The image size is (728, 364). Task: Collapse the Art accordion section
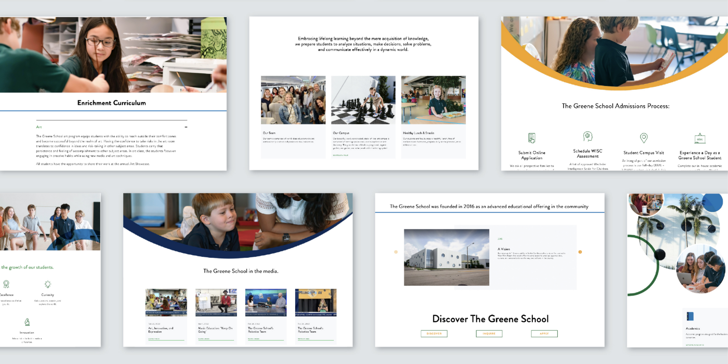pos(186,127)
